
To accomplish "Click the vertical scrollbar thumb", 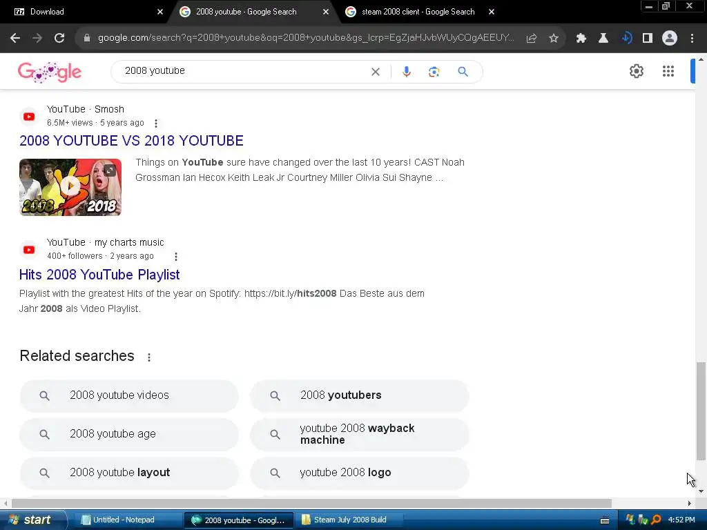I will point(701,411).
